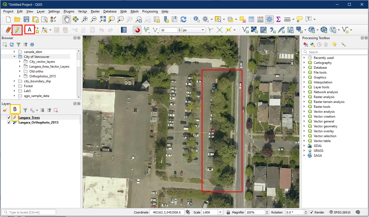Click the Python console icon in Processing Toolbox
This screenshot has width=369, height=217.
(x=313, y=45)
